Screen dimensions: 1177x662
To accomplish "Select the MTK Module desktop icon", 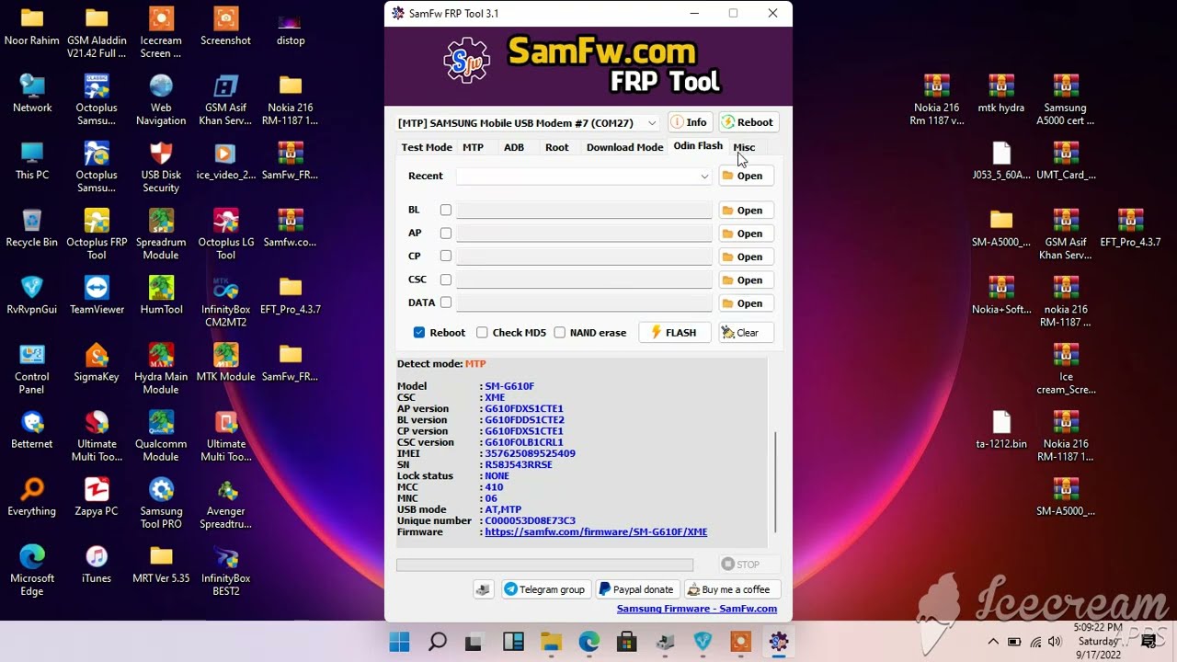I will [x=225, y=362].
